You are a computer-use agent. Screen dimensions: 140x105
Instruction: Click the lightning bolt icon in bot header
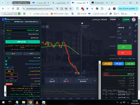coord(39,22)
